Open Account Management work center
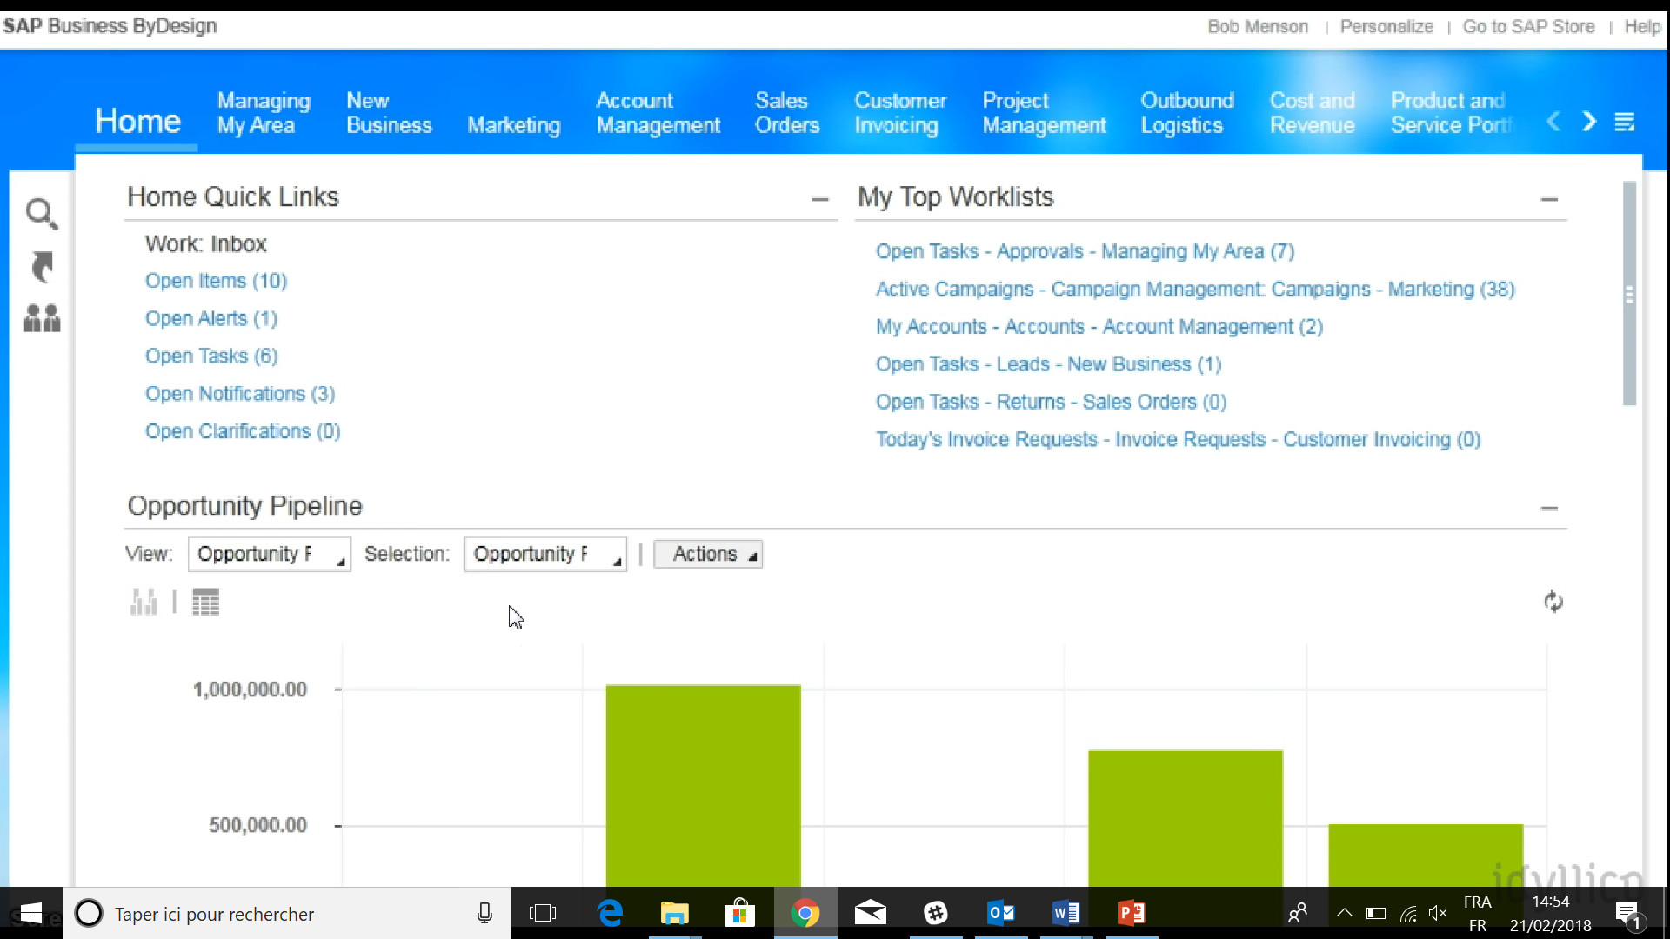 [x=658, y=113]
